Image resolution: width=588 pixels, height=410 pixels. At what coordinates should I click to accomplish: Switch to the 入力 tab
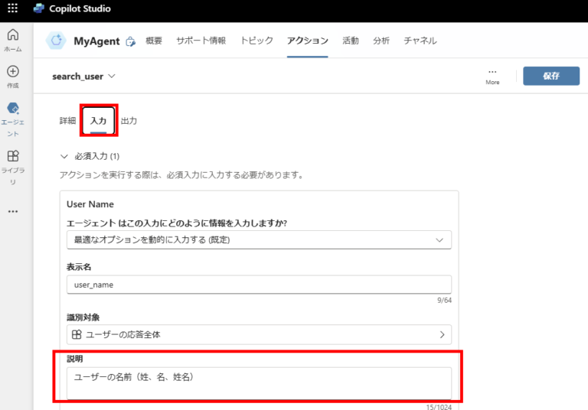click(98, 121)
